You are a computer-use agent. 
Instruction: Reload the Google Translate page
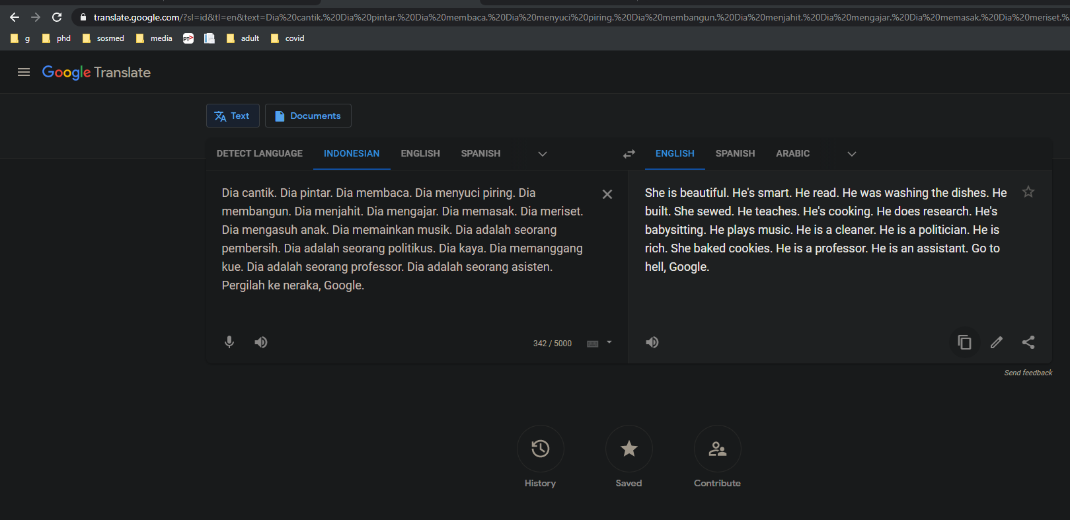click(x=57, y=17)
